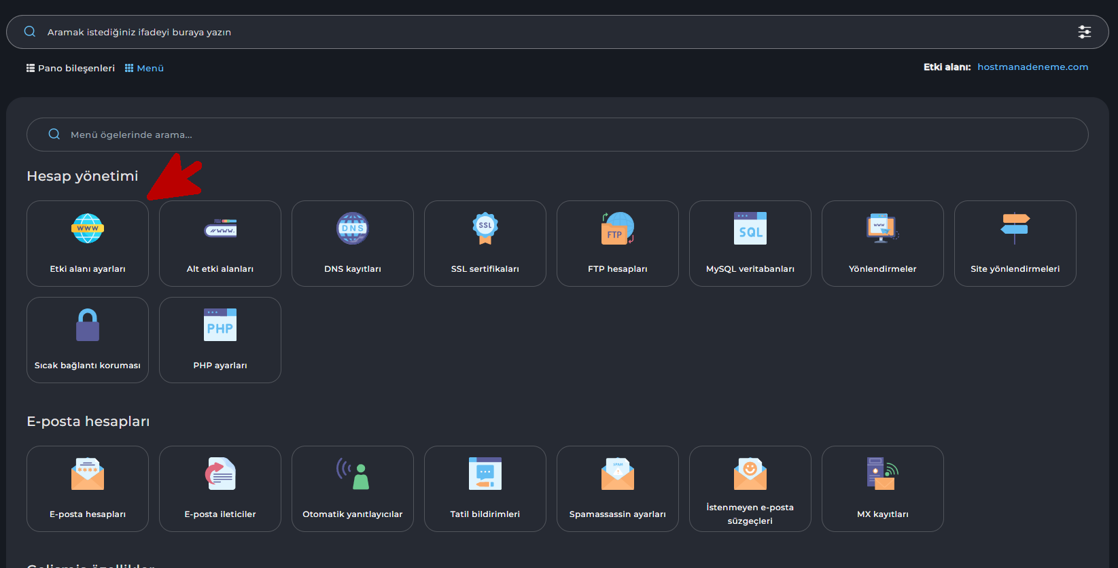Click the 'E-posta hesapları' card label
The height and width of the screenshot is (568, 1118).
coord(88,514)
